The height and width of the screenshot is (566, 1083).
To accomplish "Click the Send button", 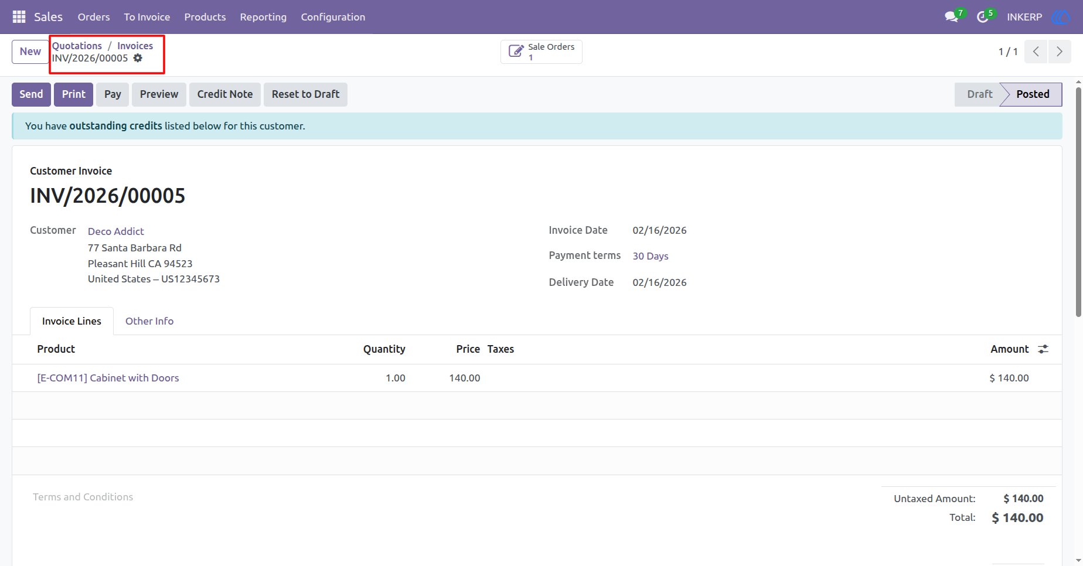I will (x=31, y=94).
